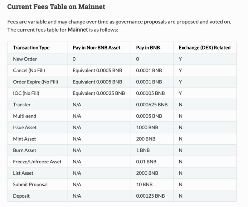Click the 'Submit Proposal' row label

pos(30,184)
